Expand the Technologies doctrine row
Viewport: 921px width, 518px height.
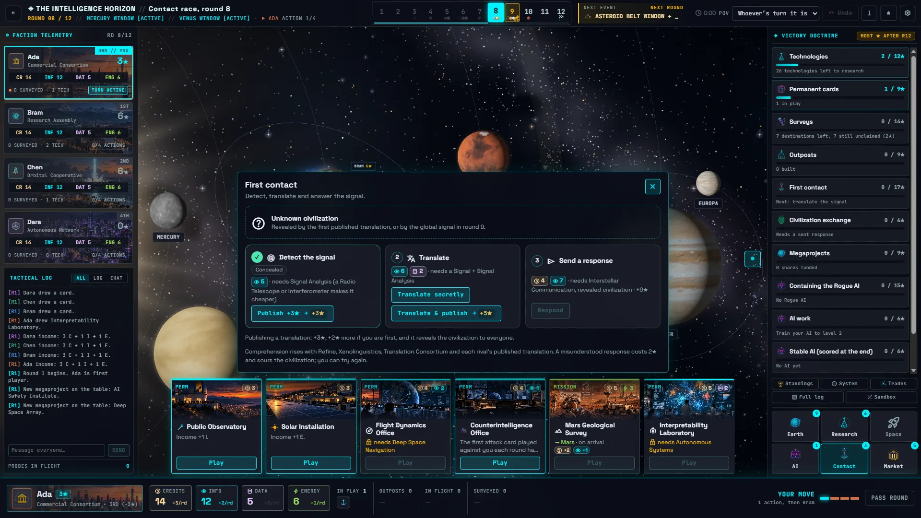click(x=840, y=62)
